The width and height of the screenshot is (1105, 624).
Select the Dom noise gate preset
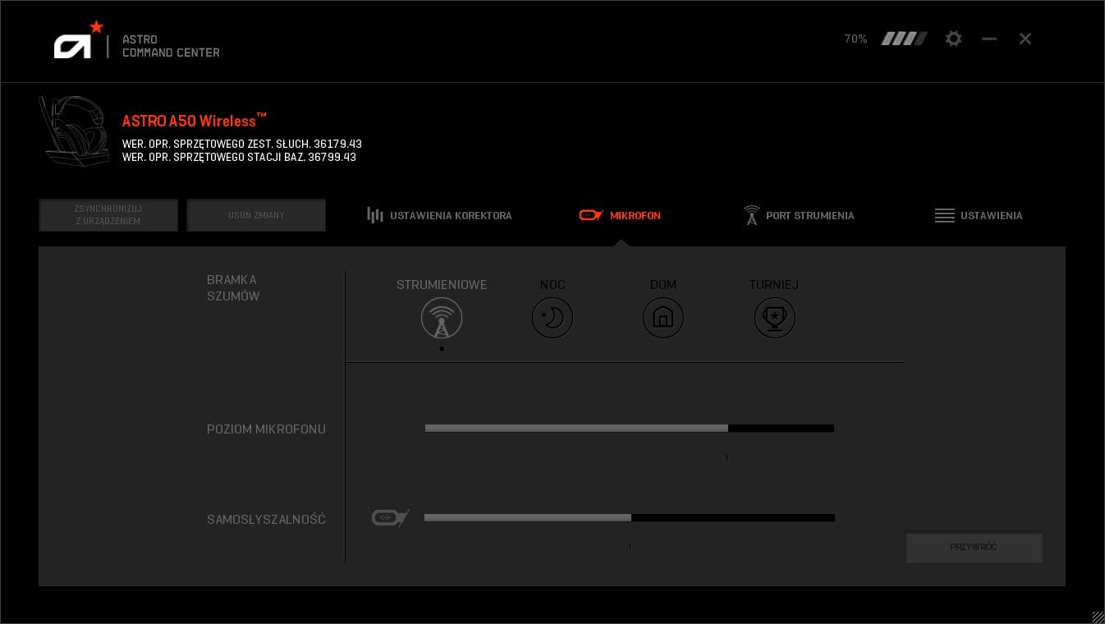(x=663, y=318)
